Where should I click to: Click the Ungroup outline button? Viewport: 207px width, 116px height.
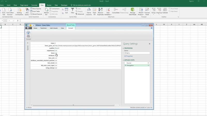[x=159, y=11]
